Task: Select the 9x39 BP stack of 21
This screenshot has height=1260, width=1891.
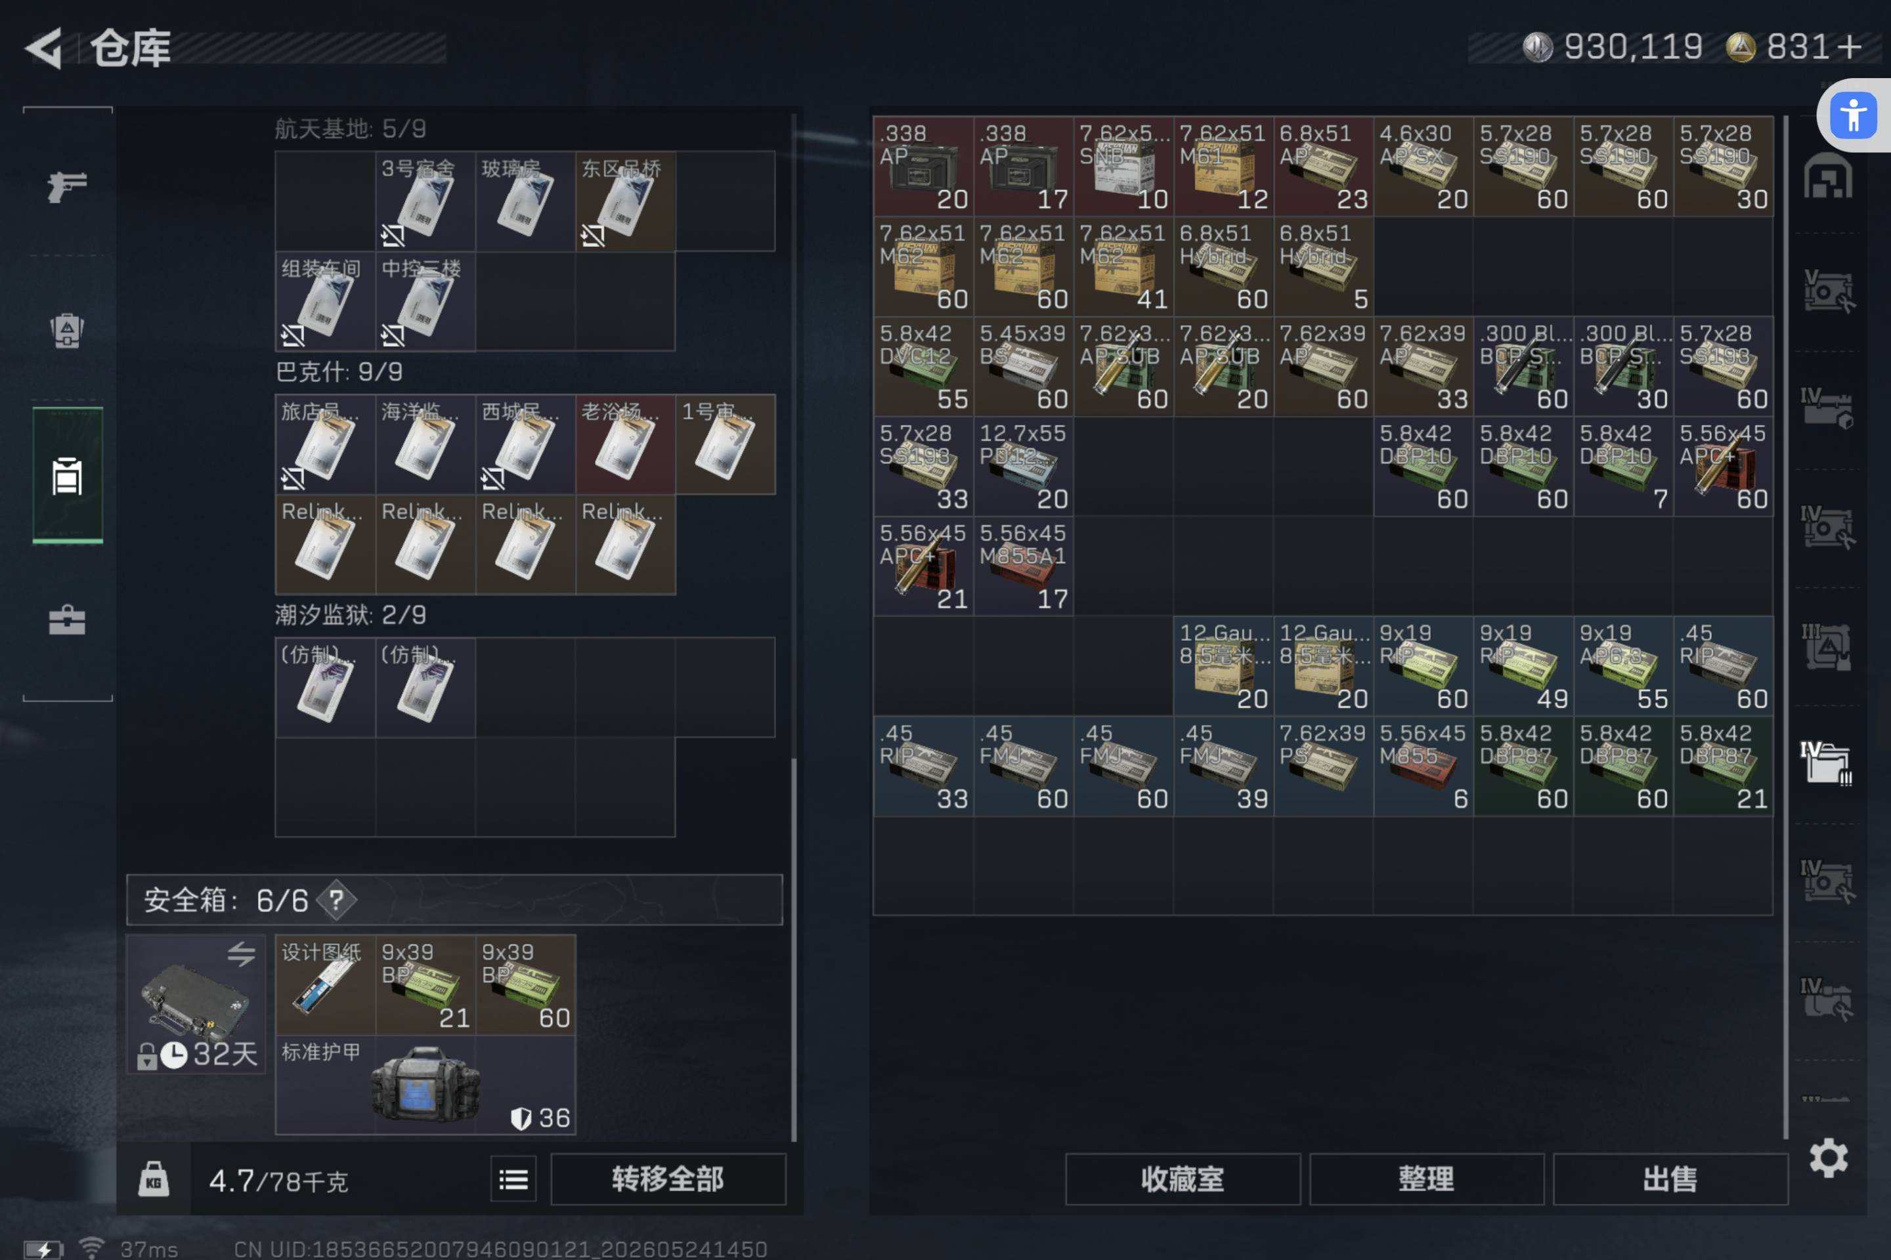Action: pos(425,984)
